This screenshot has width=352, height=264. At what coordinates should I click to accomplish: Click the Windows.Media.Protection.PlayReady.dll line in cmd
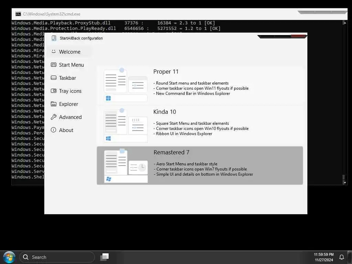pyautogui.click(x=116, y=28)
